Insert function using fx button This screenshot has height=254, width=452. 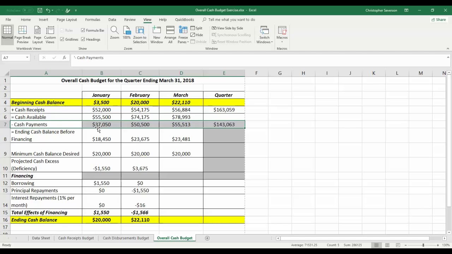click(64, 58)
